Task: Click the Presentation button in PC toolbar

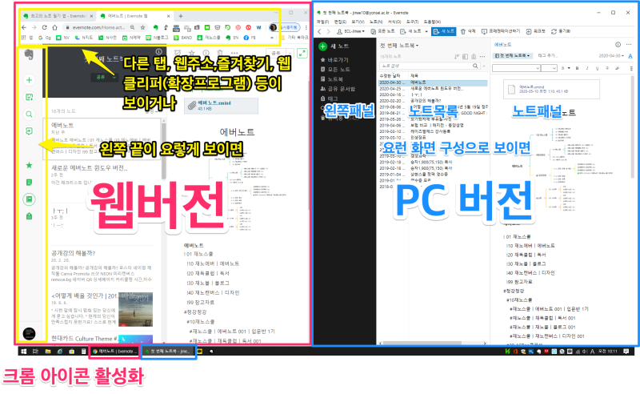Action: [x=502, y=31]
